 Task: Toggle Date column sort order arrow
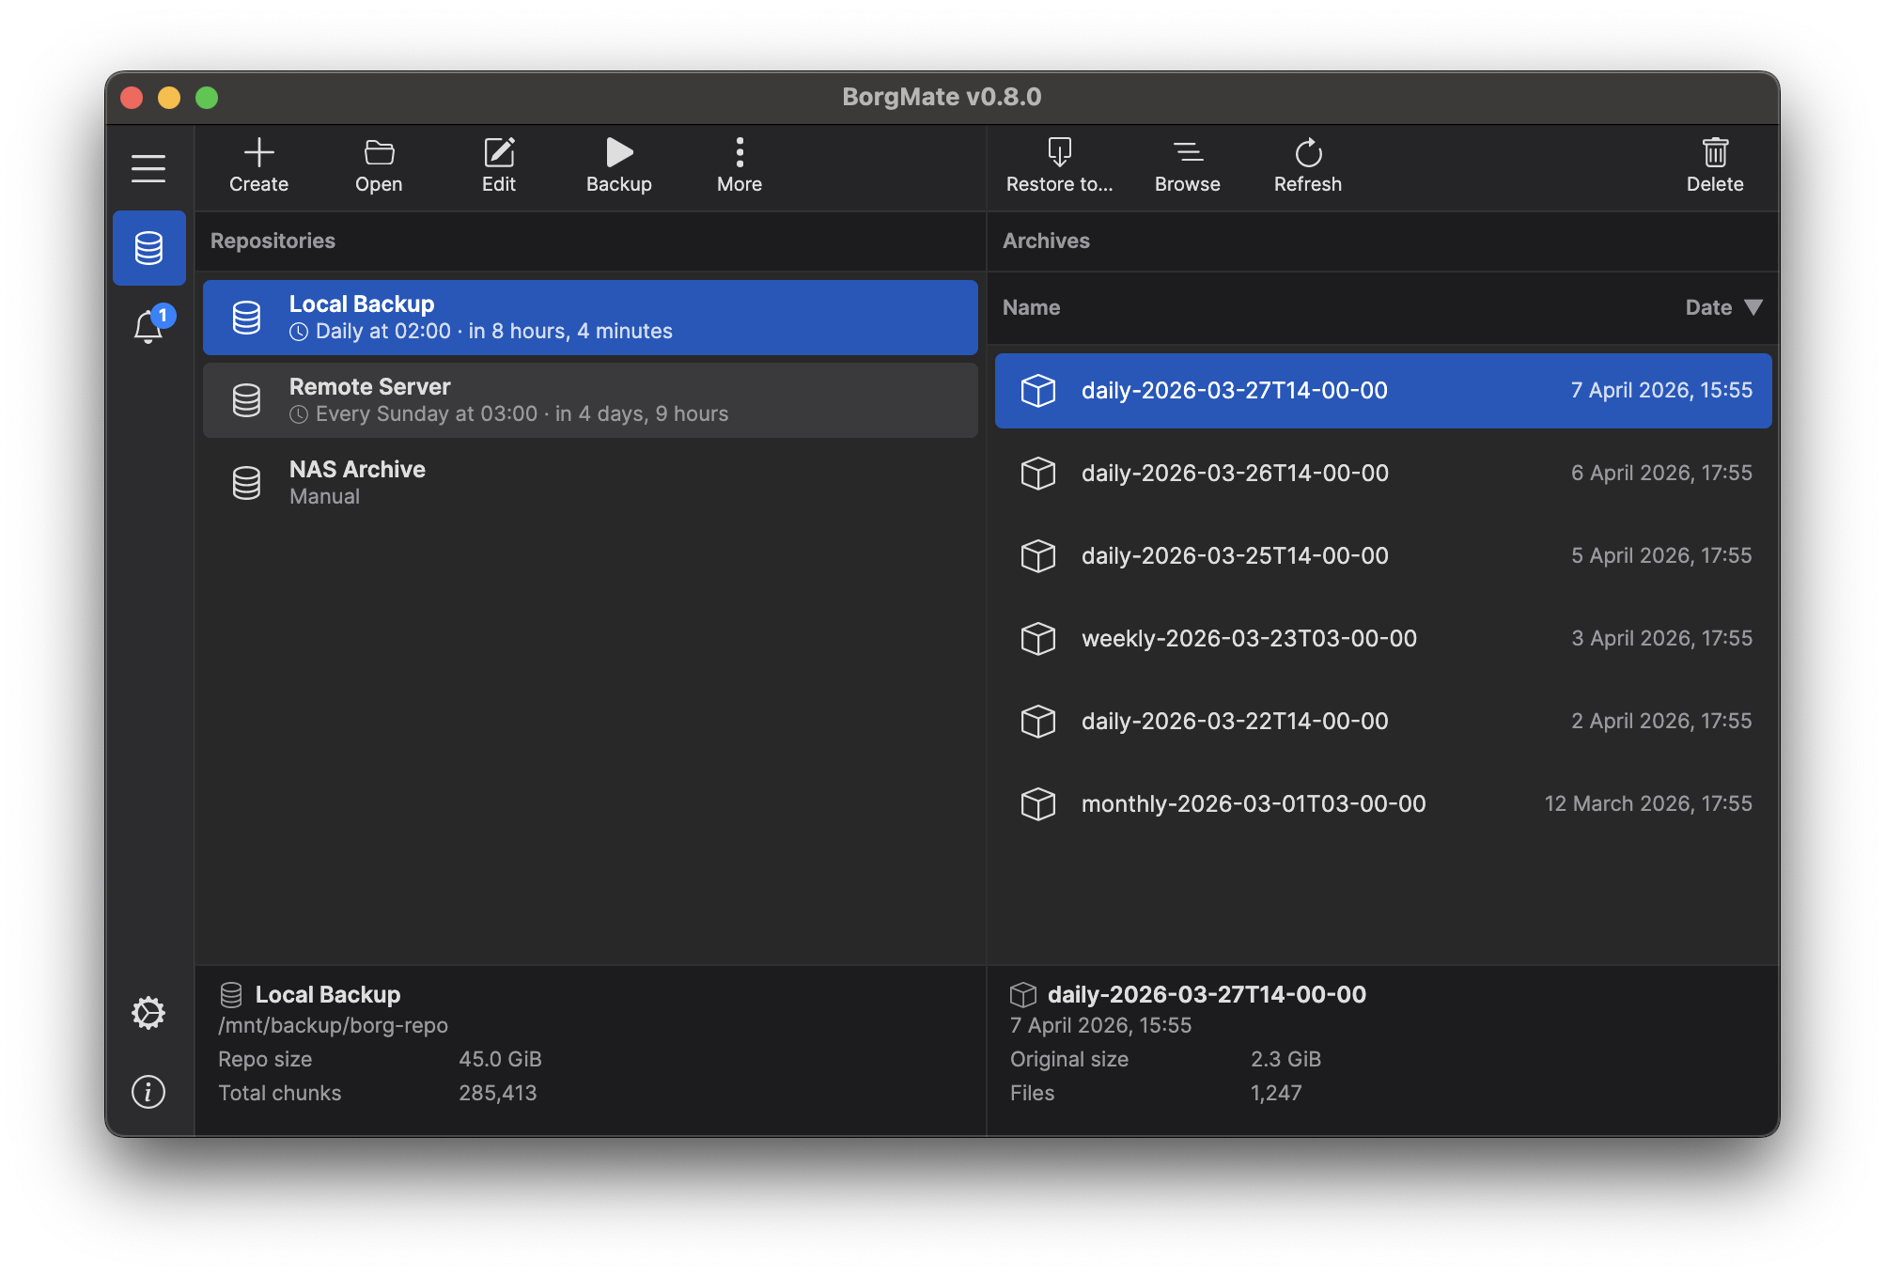point(1753,307)
